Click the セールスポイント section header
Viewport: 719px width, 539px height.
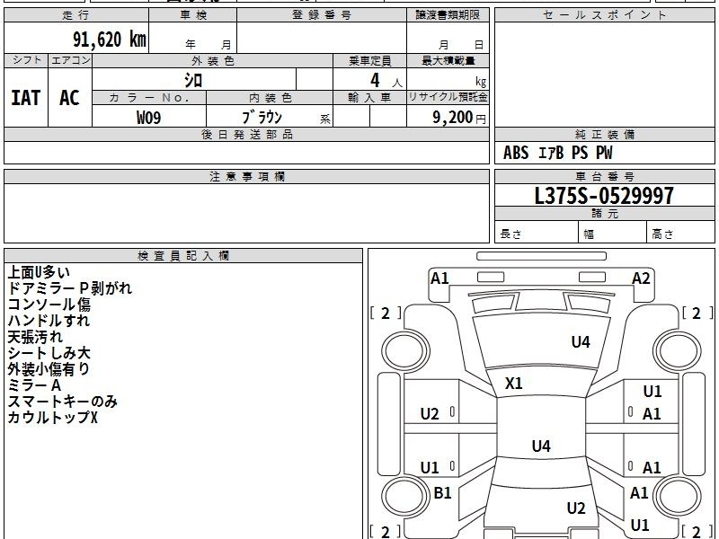pos(604,15)
